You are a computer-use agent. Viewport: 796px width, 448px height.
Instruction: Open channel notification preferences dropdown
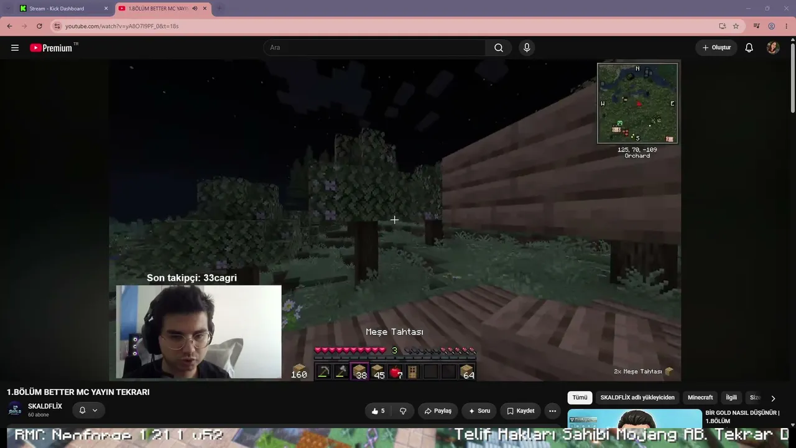click(x=88, y=410)
